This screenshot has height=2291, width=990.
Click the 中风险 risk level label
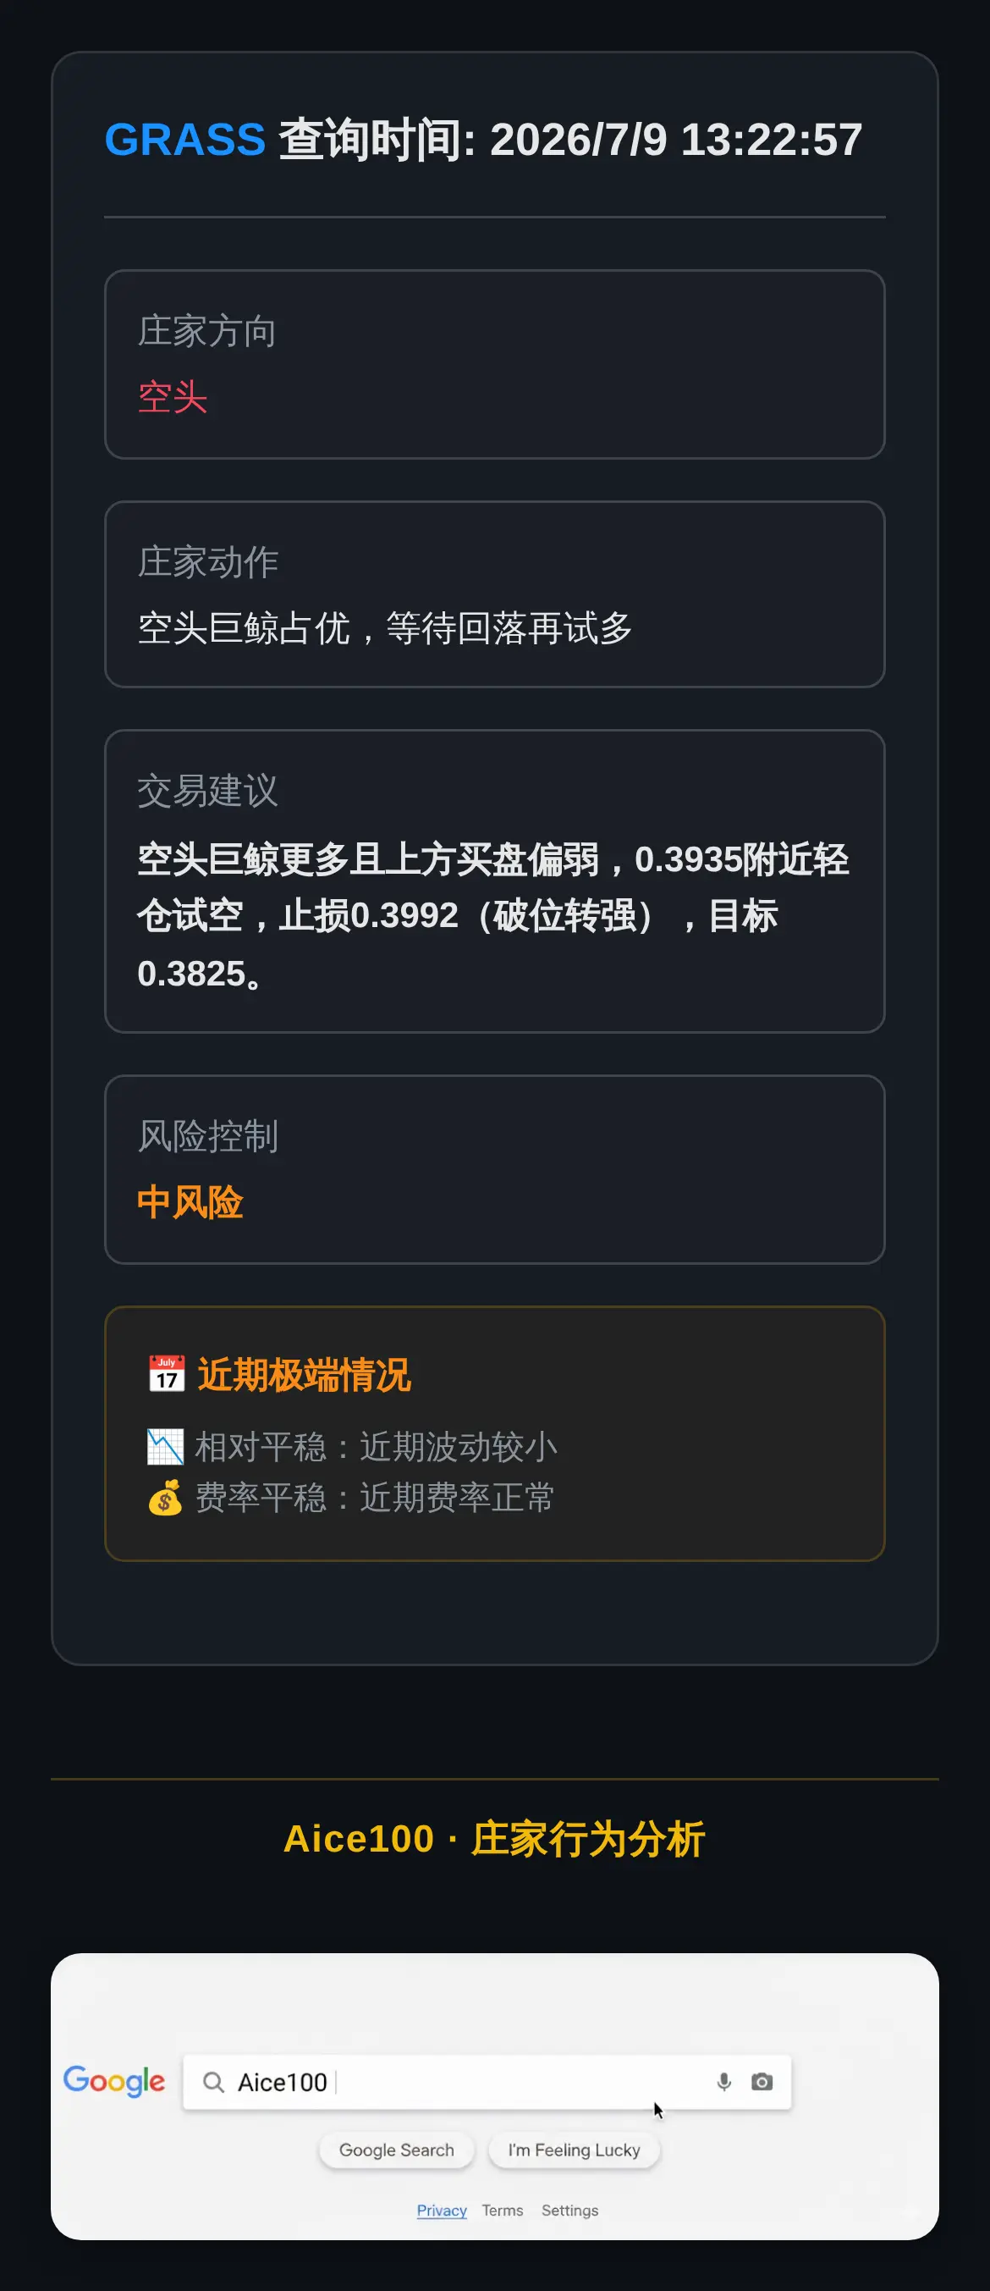pos(190,1202)
